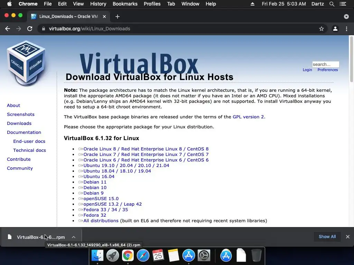Open the Chrome three-dot menu
Screen dimensions: 354x265
(x=346, y=29)
